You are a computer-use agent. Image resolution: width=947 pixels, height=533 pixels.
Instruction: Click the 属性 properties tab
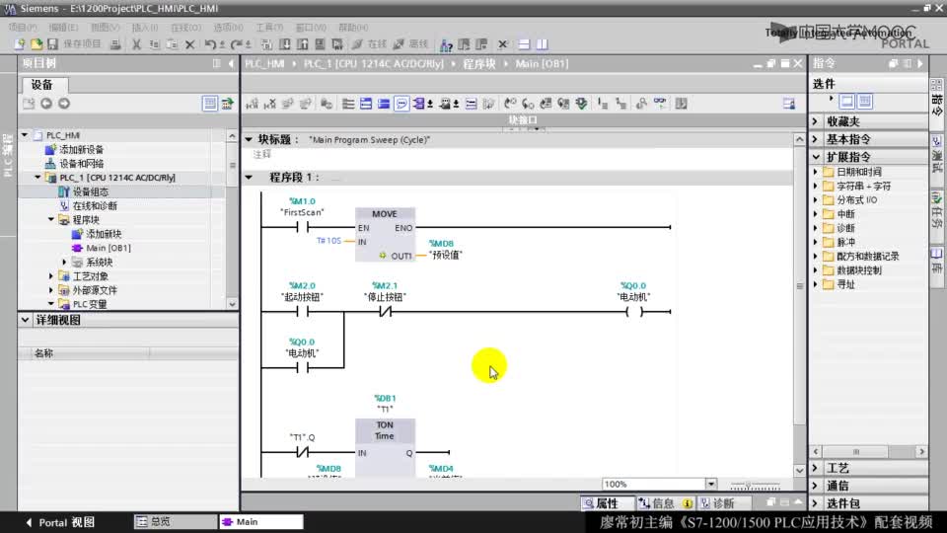[x=607, y=503]
